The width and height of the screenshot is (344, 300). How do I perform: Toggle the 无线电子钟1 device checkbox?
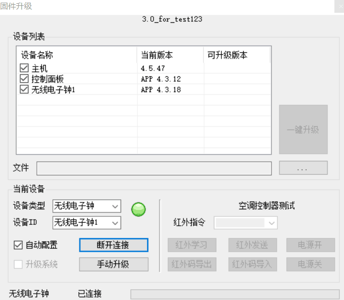[24, 90]
